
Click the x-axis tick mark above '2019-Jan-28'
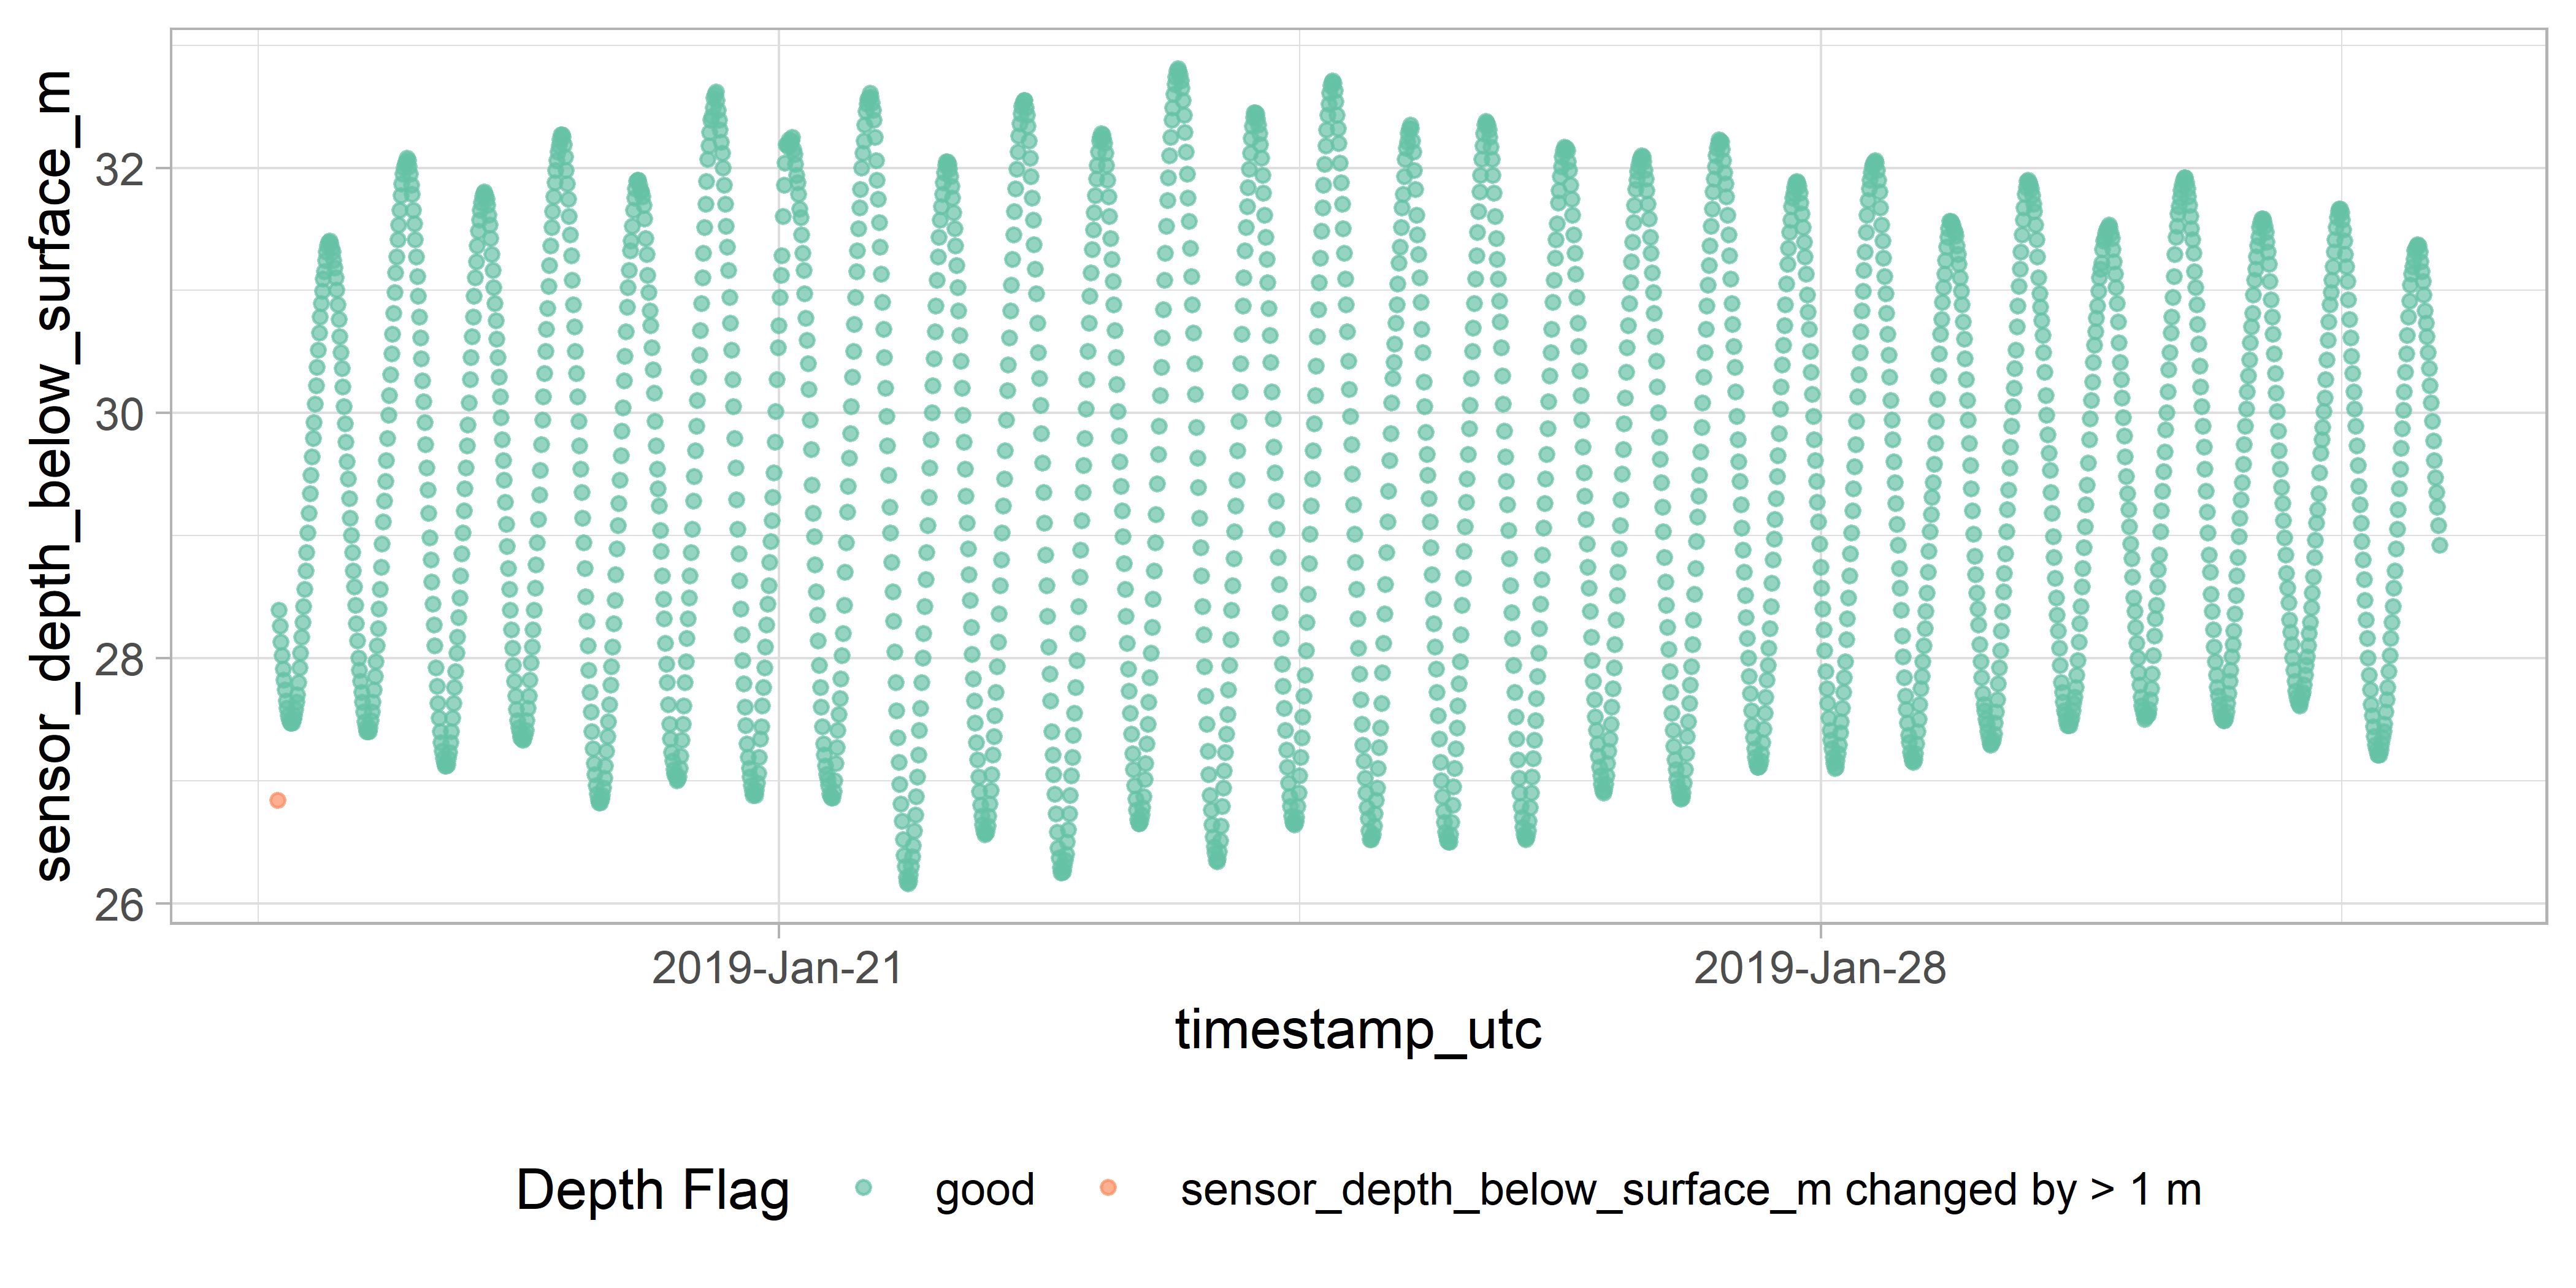coord(1820,930)
